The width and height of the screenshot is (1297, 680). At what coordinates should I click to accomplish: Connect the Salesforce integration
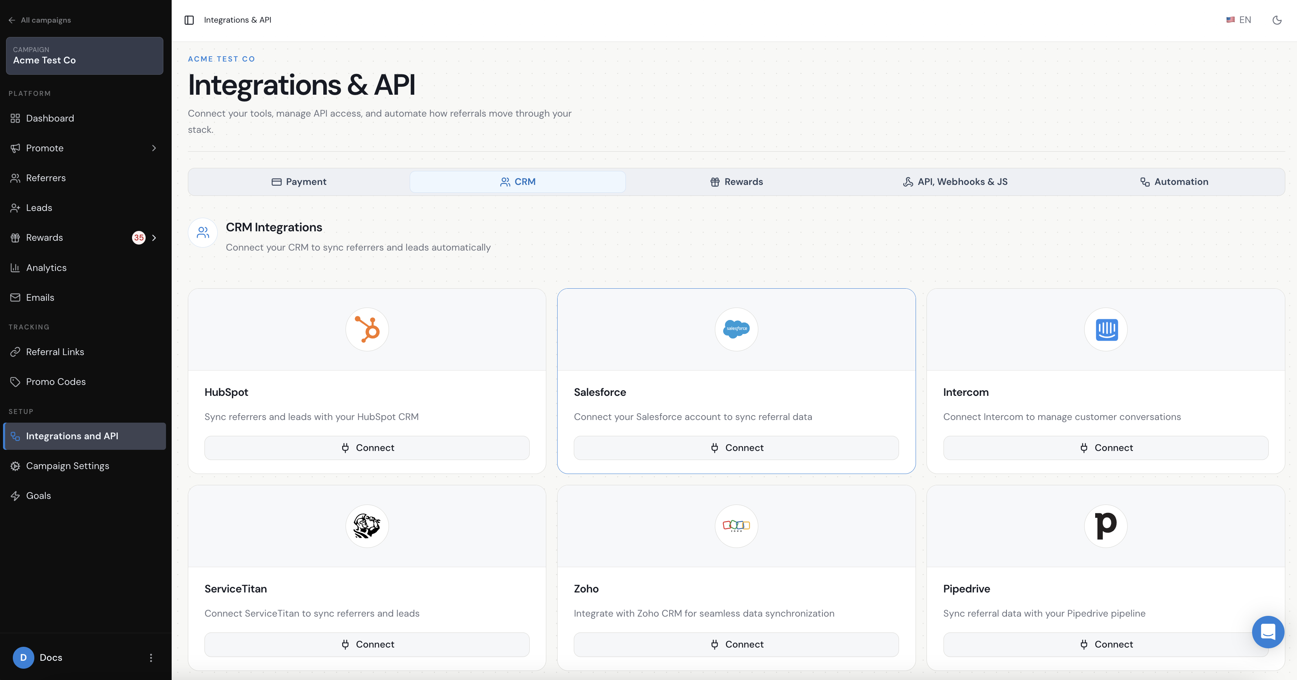click(x=736, y=448)
